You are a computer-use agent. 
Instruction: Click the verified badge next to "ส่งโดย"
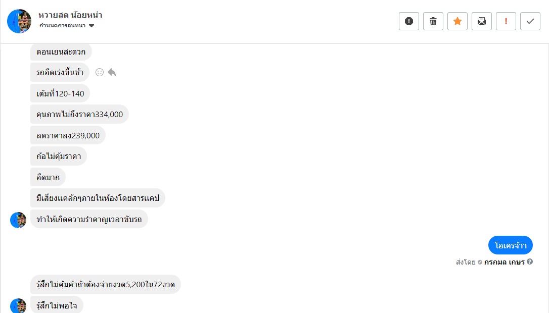(480, 262)
